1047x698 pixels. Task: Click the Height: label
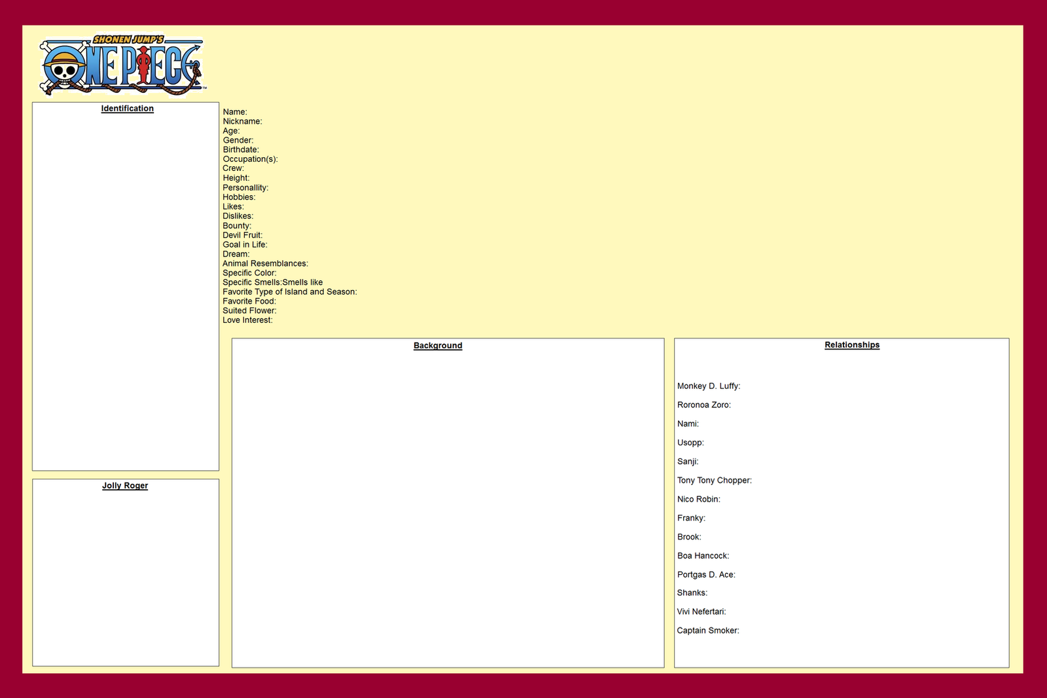pos(236,178)
